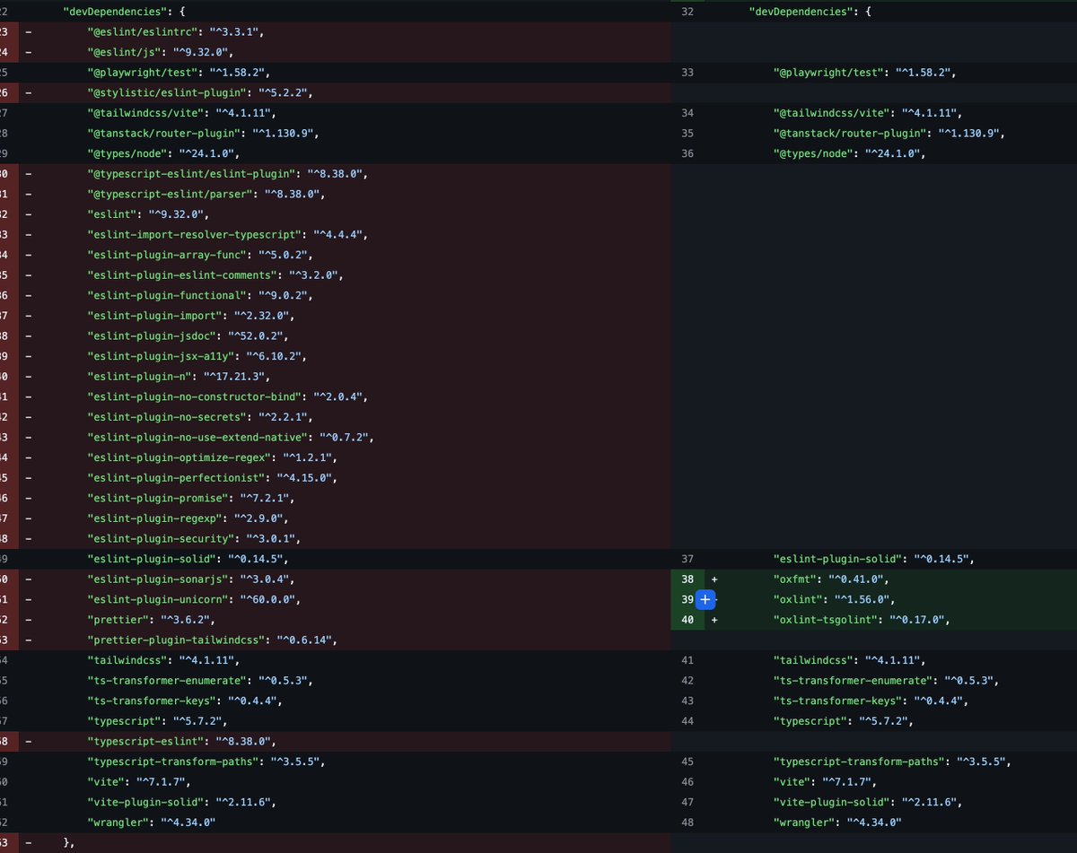Click the removed "eslint-plugin-promise" line

point(336,498)
